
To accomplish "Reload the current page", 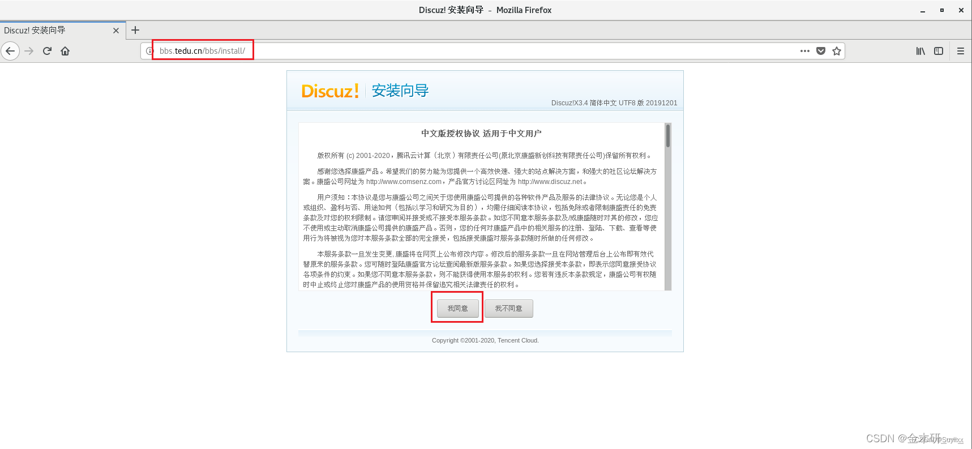I will tap(47, 51).
